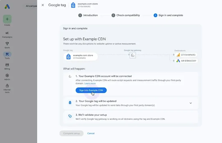Click Sign into Example CDN button

pos(91,90)
